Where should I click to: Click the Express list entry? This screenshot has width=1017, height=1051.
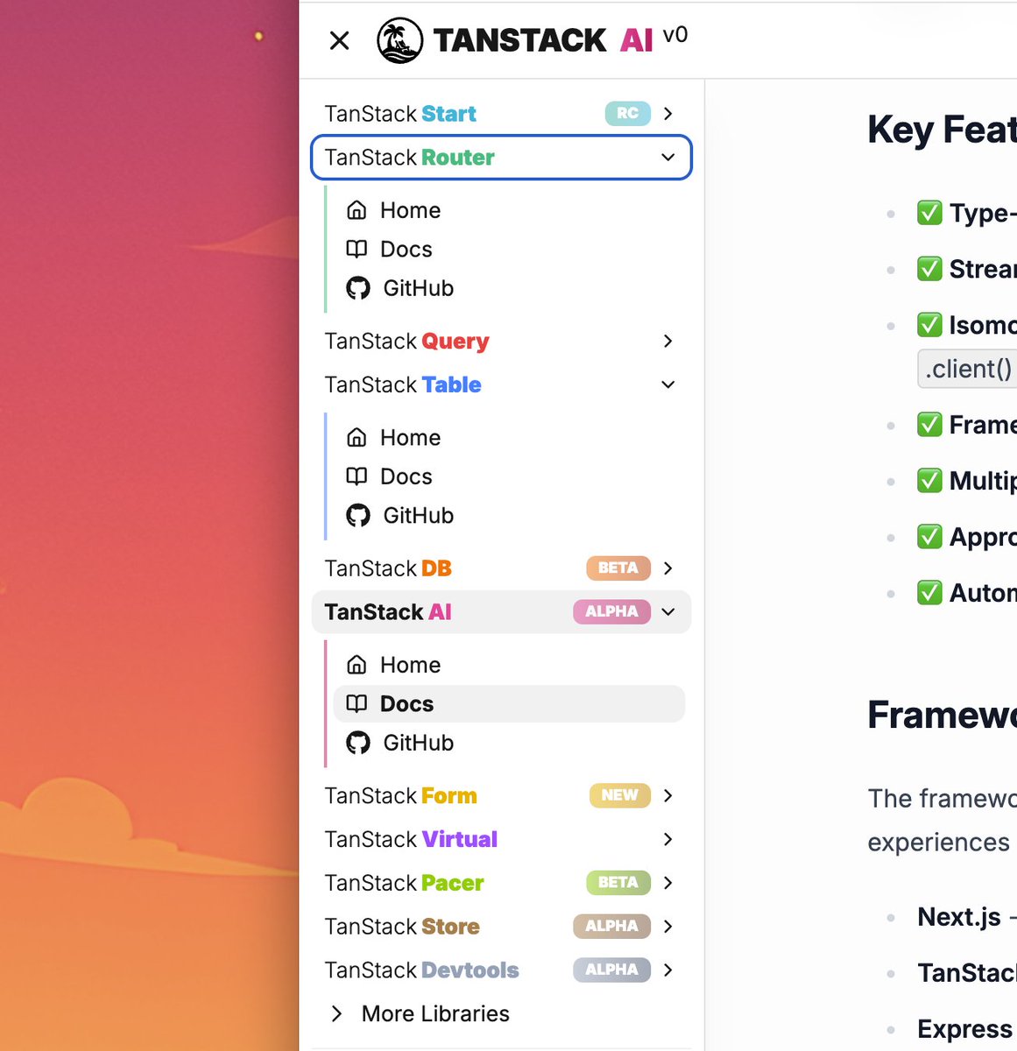[964, 1029]
